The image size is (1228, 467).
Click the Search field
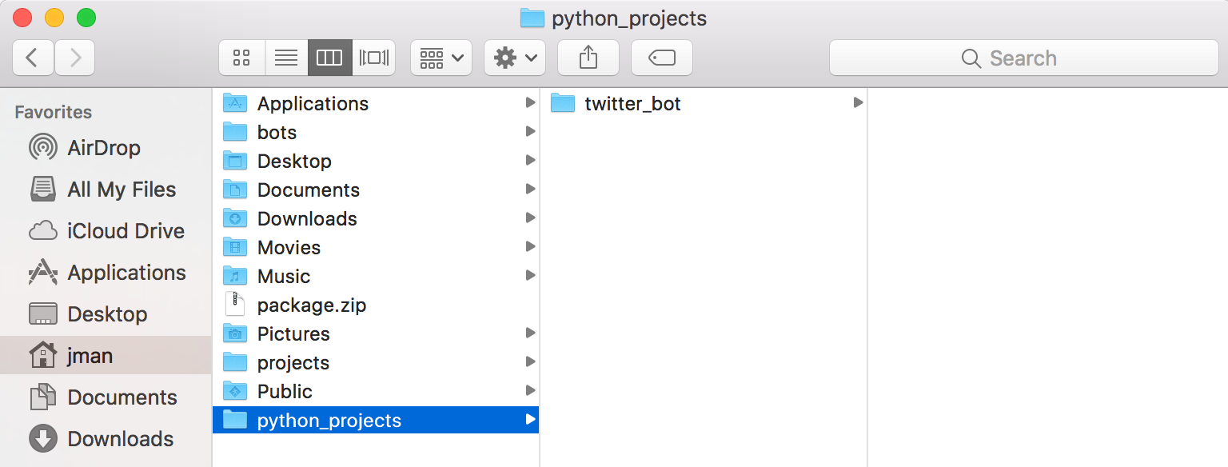pos(1024,58)
